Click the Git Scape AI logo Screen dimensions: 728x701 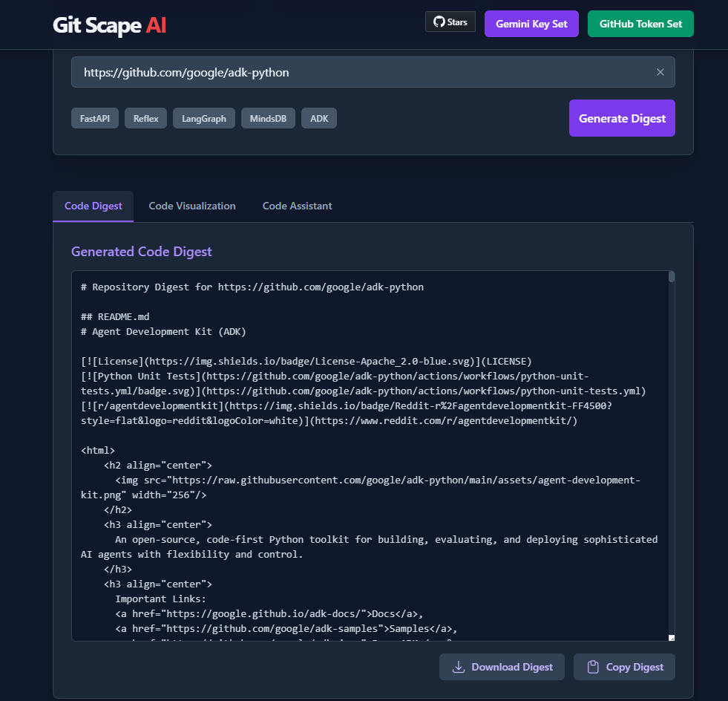[109, 25]
